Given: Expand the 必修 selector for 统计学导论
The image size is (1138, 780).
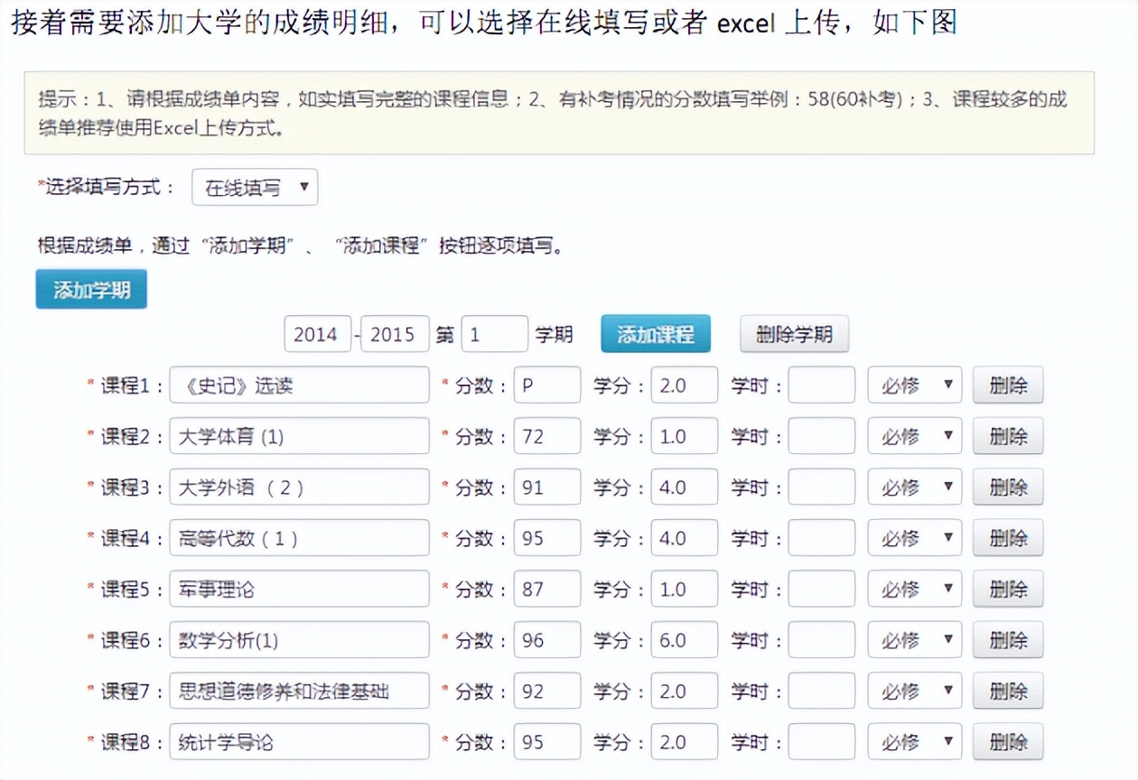Looking at the screenshot, I should (x=914, y=741).
